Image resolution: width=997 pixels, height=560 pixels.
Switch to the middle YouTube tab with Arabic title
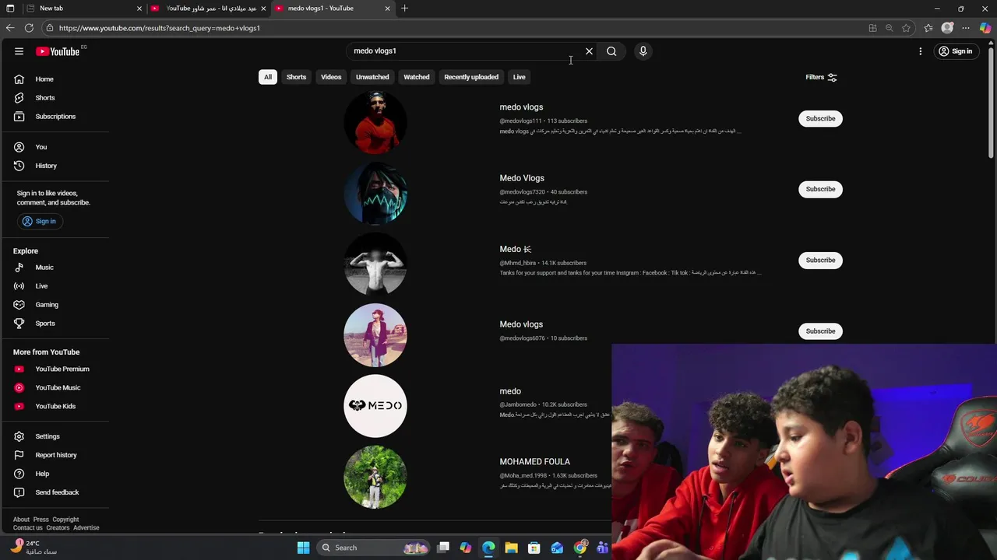click(x=207, y=9)
